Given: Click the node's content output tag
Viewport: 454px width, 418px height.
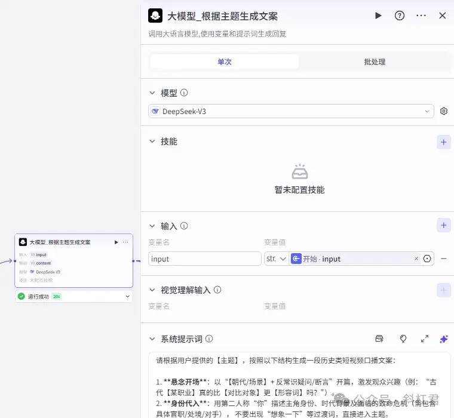Looking at the screenshot, I should tap(41, 263).
